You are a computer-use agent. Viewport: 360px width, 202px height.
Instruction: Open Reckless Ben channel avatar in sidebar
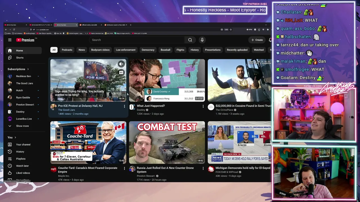point(10,76)
